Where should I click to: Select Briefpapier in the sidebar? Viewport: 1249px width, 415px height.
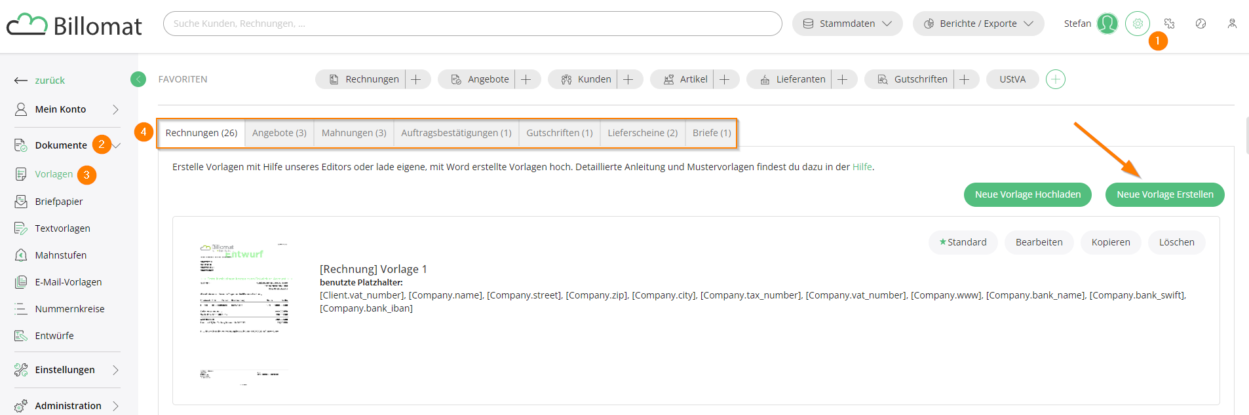(59, 202)
